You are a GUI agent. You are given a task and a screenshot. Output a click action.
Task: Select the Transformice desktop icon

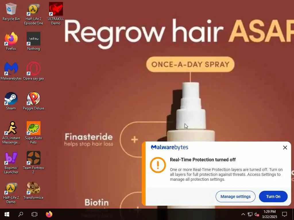(34, 191)
